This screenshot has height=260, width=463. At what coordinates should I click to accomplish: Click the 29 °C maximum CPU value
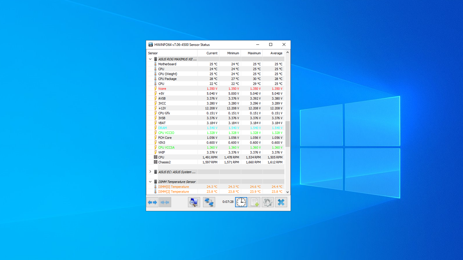tap(257, 84)
